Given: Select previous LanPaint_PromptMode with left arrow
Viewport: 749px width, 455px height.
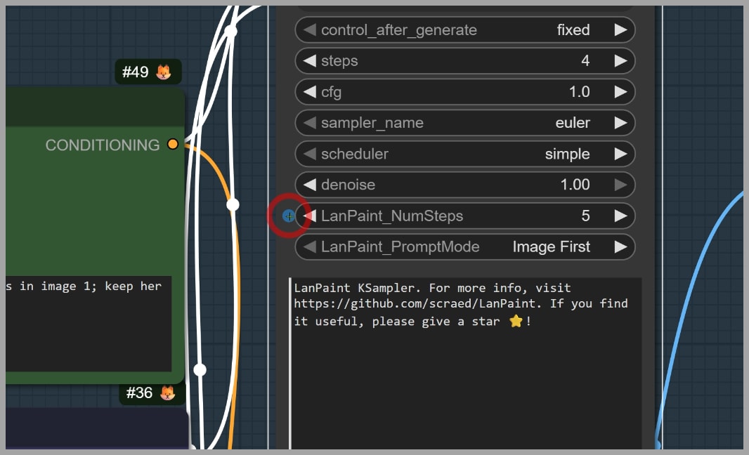Looking at the screenshot, I should click(x=309, y=246).
